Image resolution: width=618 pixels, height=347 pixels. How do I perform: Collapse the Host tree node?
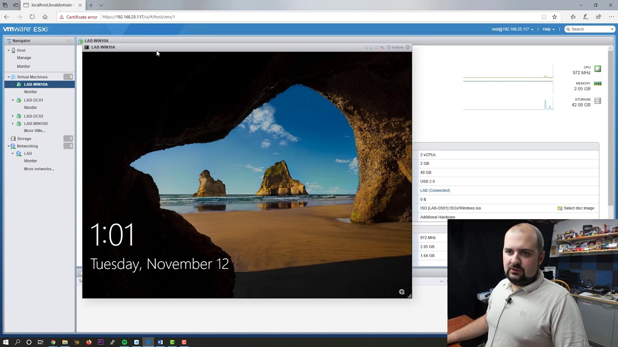pyautogui.click(x=8, y=50)
